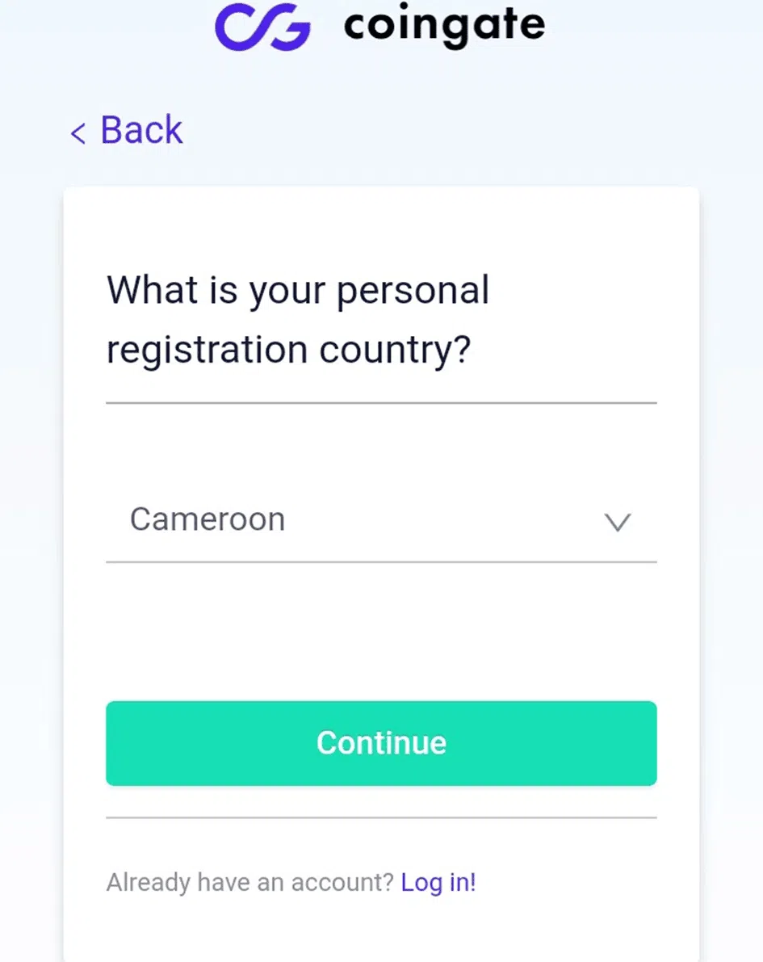Open the country dropdown showing Cameroon
The width and height of the screenshot is (763, 962).
point(381,520)
